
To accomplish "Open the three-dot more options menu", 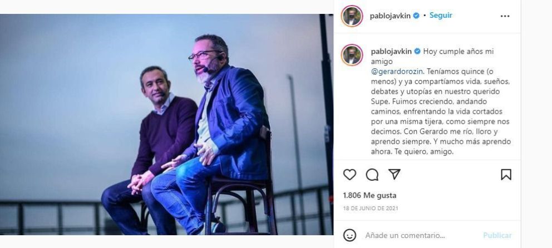I will [505, 16].
